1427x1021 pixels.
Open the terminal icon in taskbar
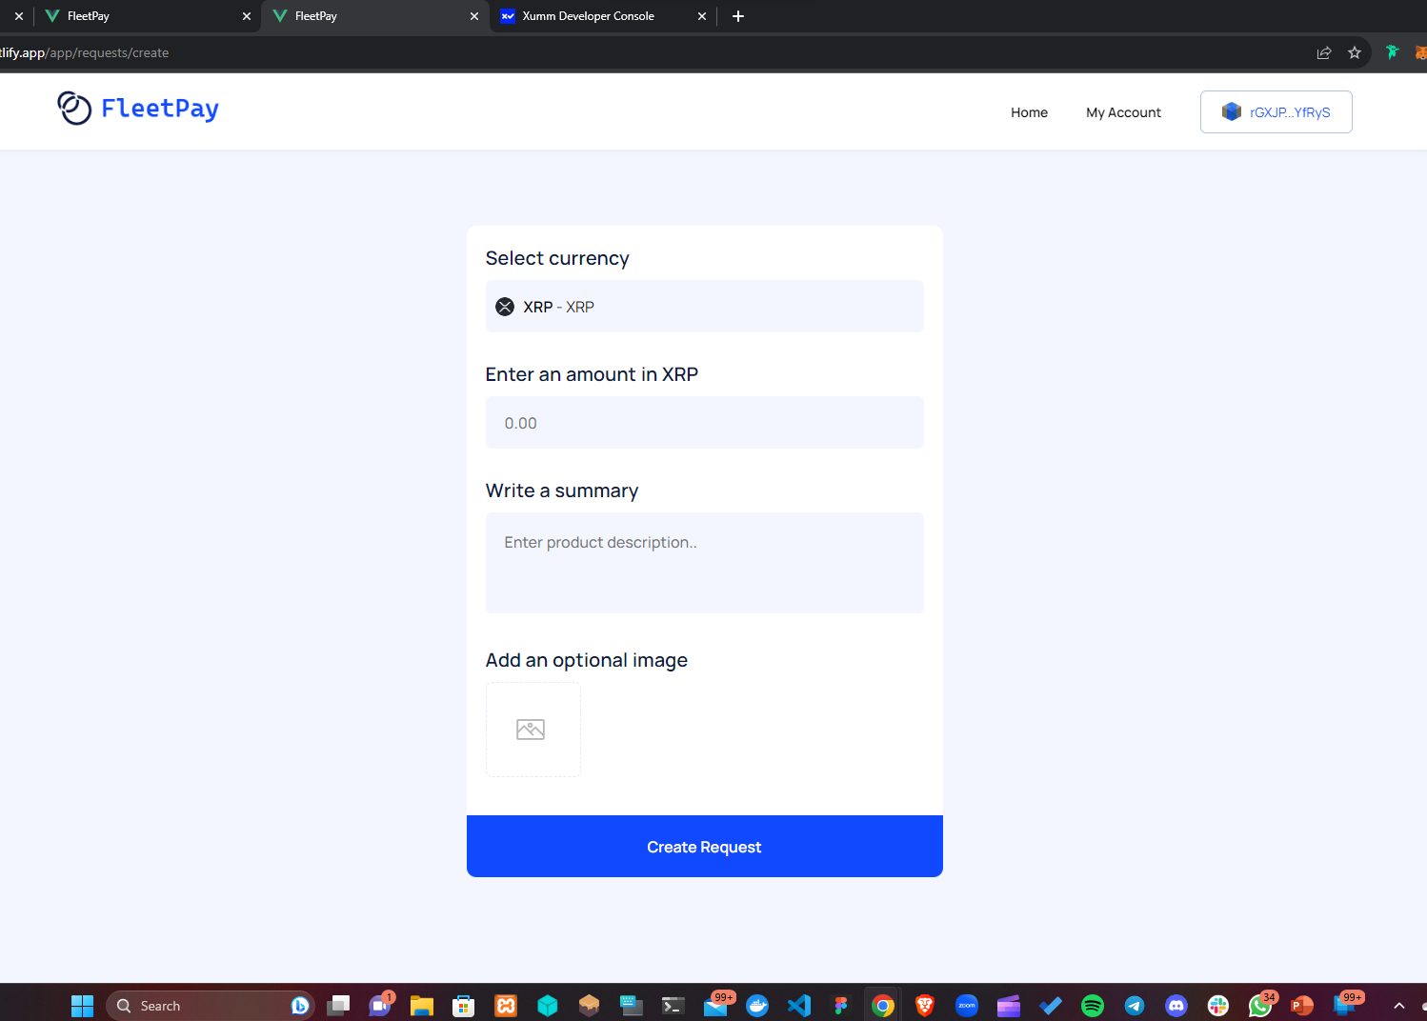click(673, 1006)
